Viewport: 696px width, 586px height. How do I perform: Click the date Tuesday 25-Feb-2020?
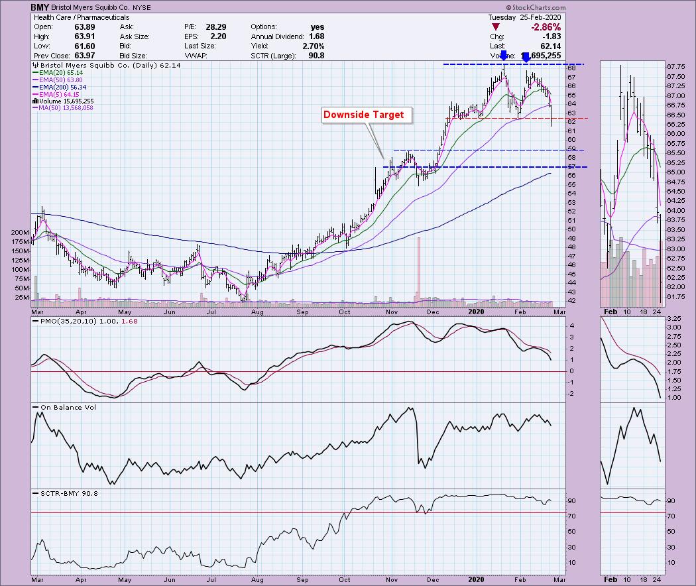(x=525, y=17)
